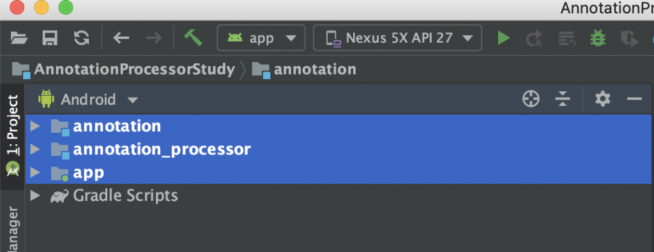
Task: Click AnnotationProcessorStudy in the breadcrumb
Action: pos(135,70)
